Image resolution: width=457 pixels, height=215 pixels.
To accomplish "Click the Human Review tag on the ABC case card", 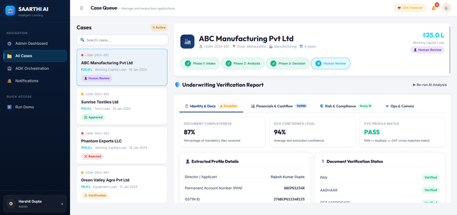I will [97, 78].
